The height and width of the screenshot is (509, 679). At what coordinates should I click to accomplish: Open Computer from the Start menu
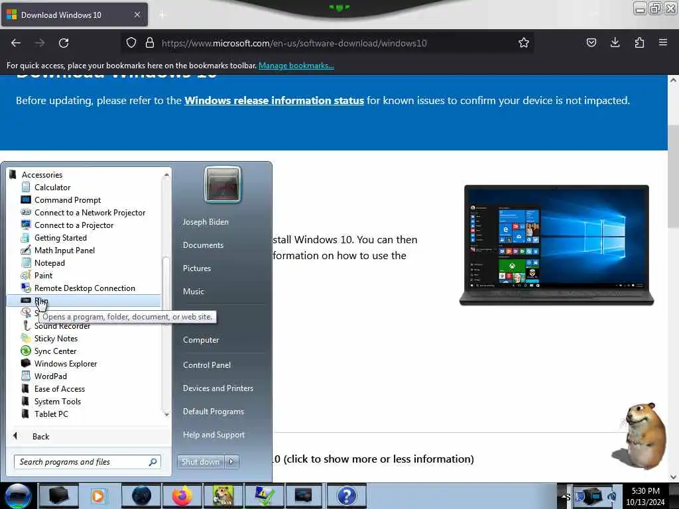pos(201,340)
